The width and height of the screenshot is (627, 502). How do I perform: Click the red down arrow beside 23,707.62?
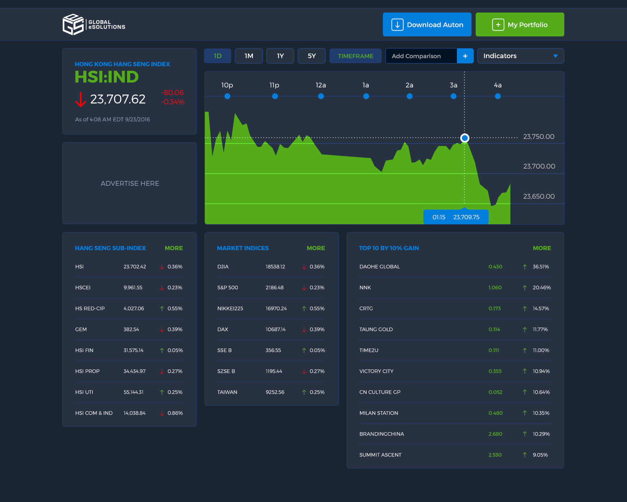(x=80, y=100)
